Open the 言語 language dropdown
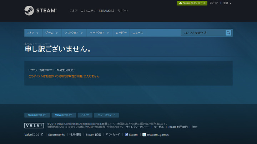257x144 pixels. [x=227, y=3]
